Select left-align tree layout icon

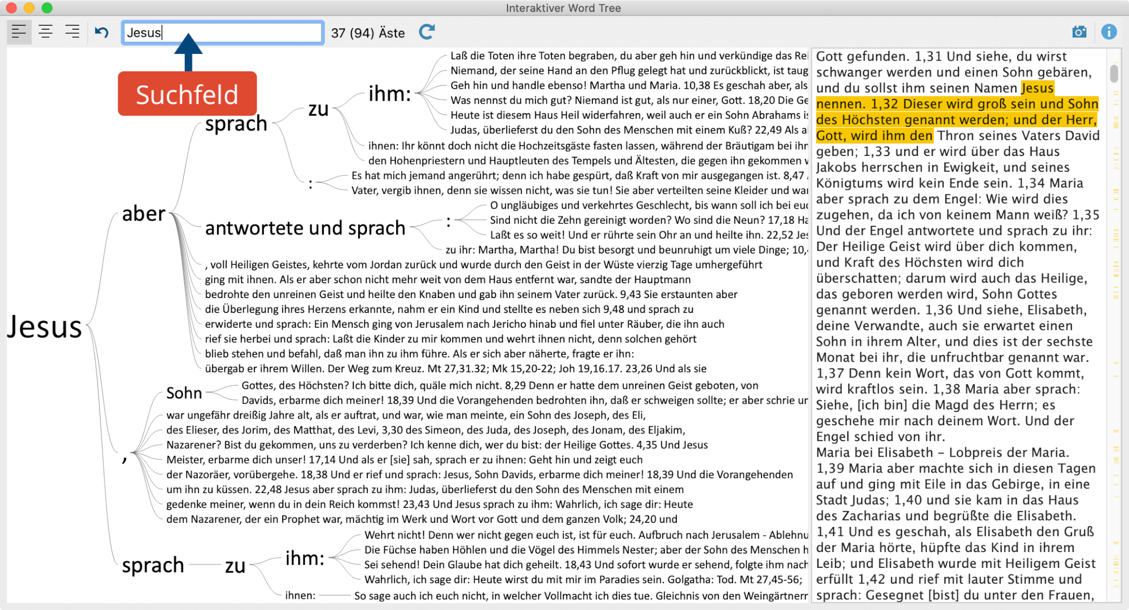(x=19, y=32)
